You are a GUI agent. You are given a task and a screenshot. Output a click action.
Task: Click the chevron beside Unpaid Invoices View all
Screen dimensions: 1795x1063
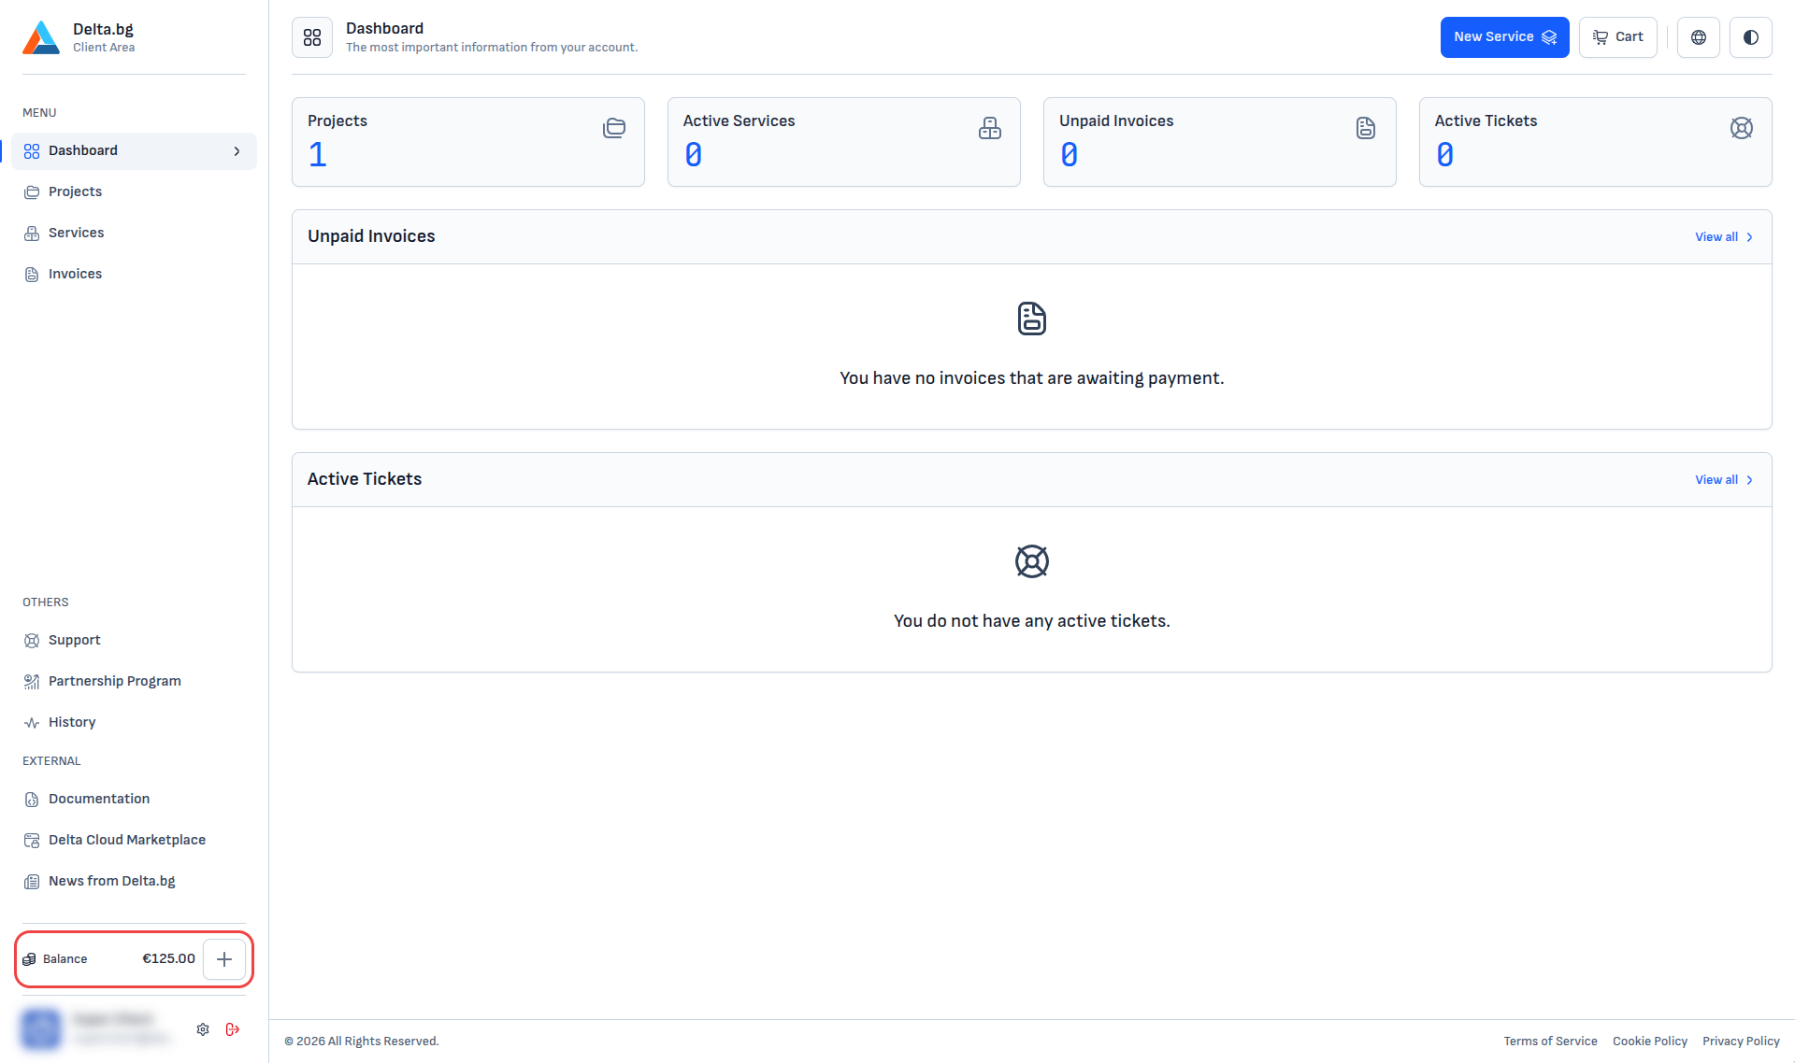point(1750,237)
